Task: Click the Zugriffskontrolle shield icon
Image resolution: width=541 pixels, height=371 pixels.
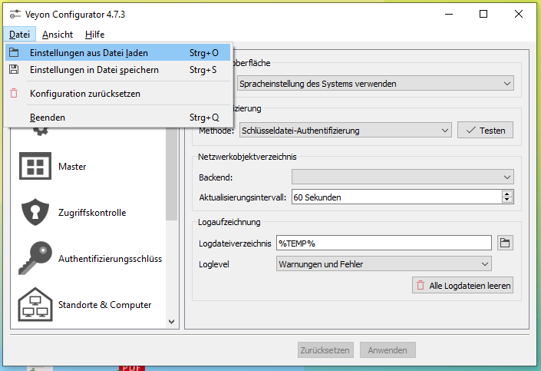Action: click(35, 212)
